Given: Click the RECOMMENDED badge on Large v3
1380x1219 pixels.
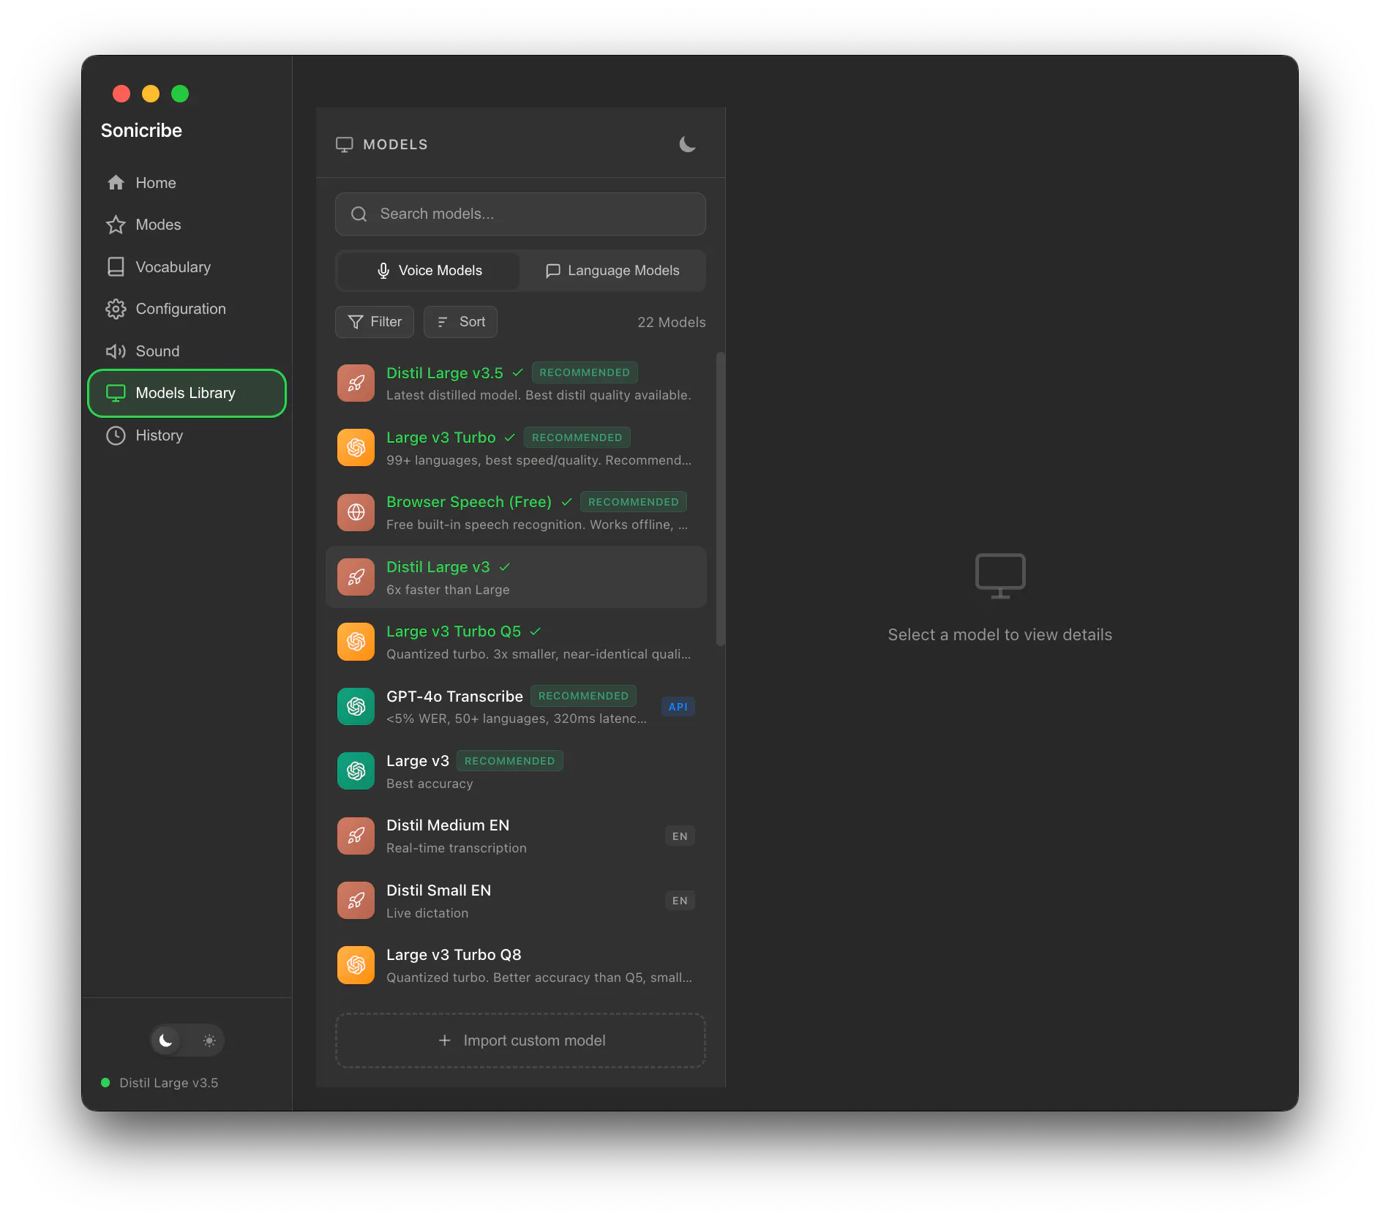Looking at the screenshot, I should click(x=509, y=761).
